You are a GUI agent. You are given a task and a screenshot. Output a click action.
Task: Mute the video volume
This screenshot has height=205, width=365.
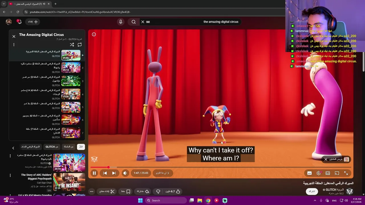point(125,173)
